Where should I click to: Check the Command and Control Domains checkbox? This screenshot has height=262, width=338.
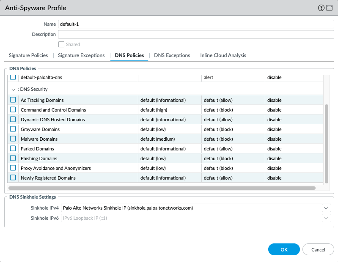coord(13,110)
